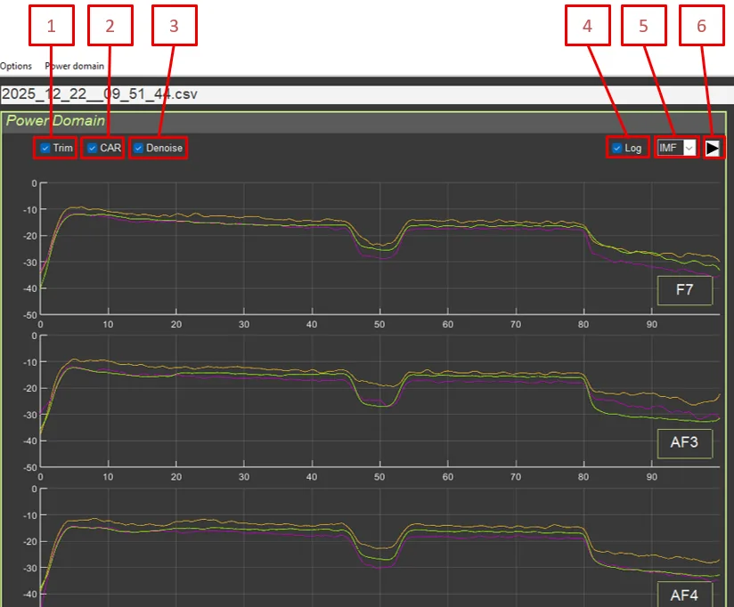
Task: Turn off the Log scale checkbox
Action: click(x=617, y=148)
